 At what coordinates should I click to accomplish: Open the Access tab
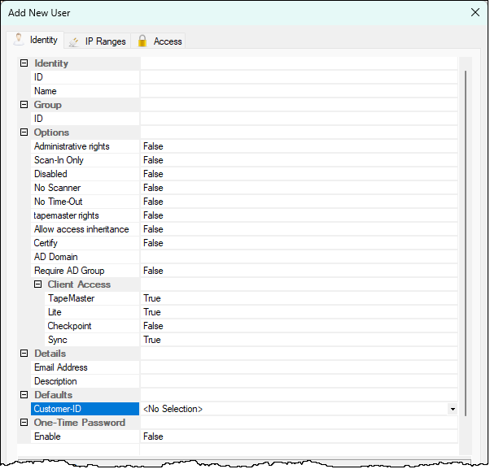[x=167, y=41]
